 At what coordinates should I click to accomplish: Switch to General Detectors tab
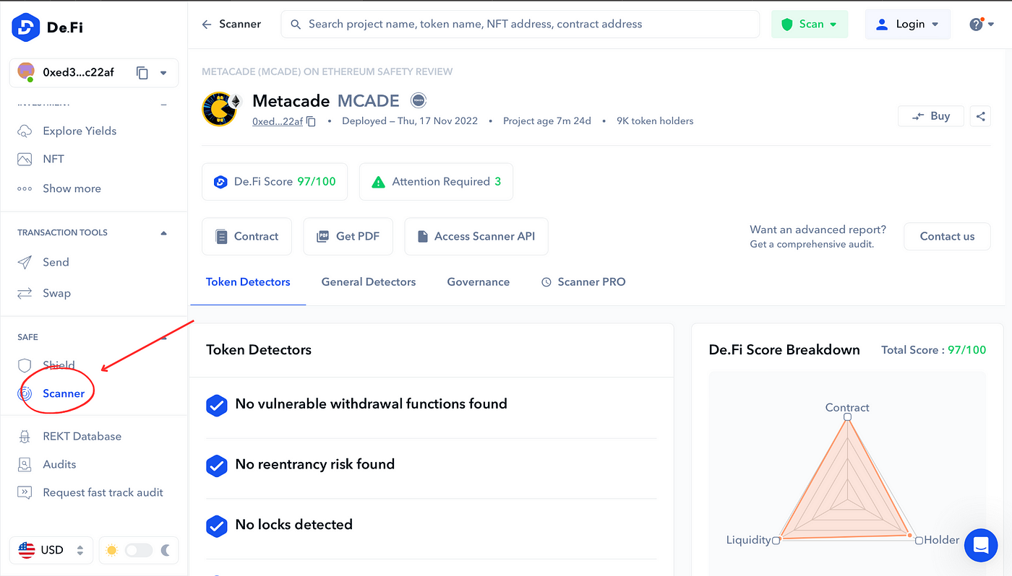coord(369,282)
